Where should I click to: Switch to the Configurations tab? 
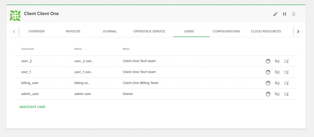(x=226, y=32)
